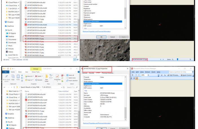Open the Quick Access Toolbar customize dropdown
This screenshot has height=129, width=198.
click(13, 69)
